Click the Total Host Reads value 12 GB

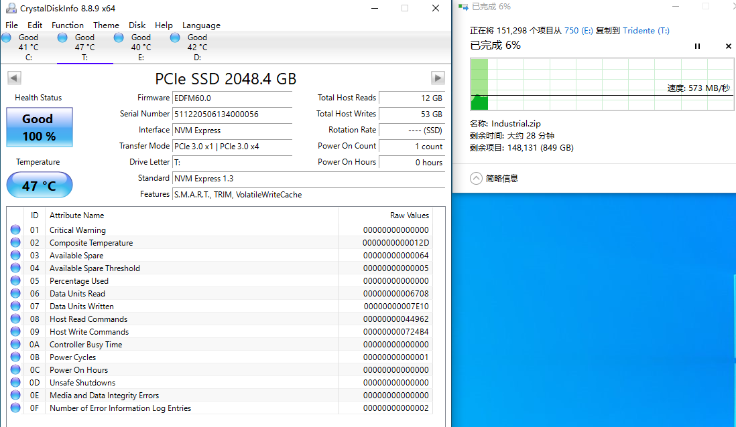pyautogui.click(x=412, y=98)
